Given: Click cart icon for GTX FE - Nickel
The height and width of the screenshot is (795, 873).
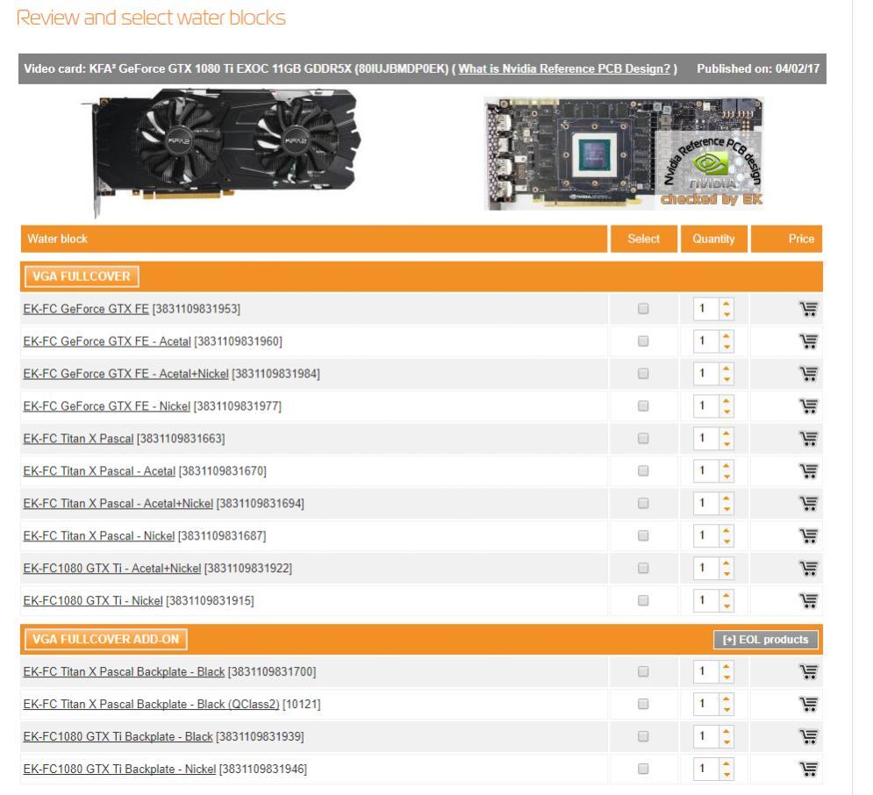Looking at the screenshot, I should pyautogui.click(x=808, y=406).
